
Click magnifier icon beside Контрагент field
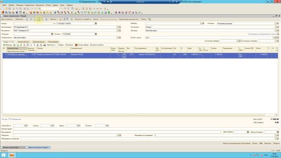pyautogui.click(x=120, y=31)
